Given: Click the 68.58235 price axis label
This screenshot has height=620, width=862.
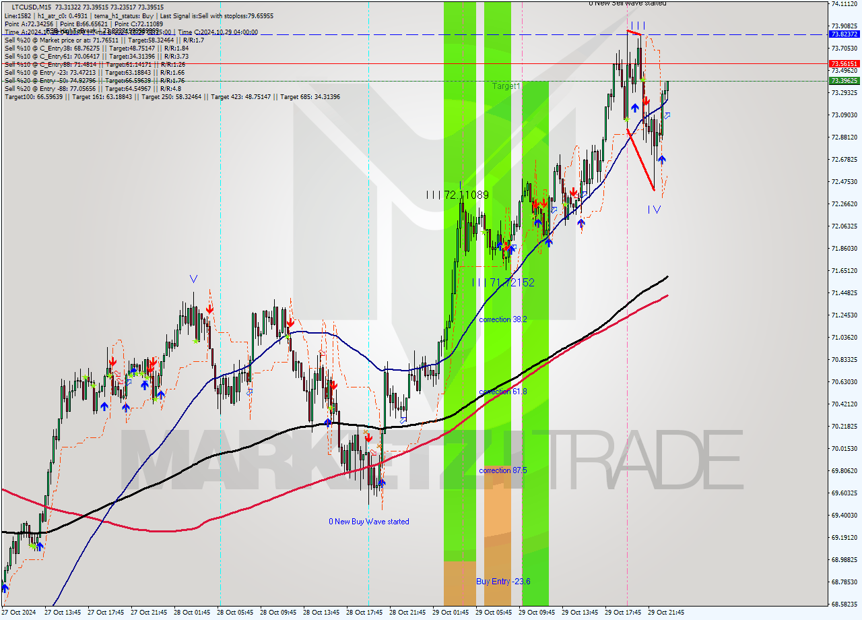Looking at the screenshot, I should (x=844, y=604).
